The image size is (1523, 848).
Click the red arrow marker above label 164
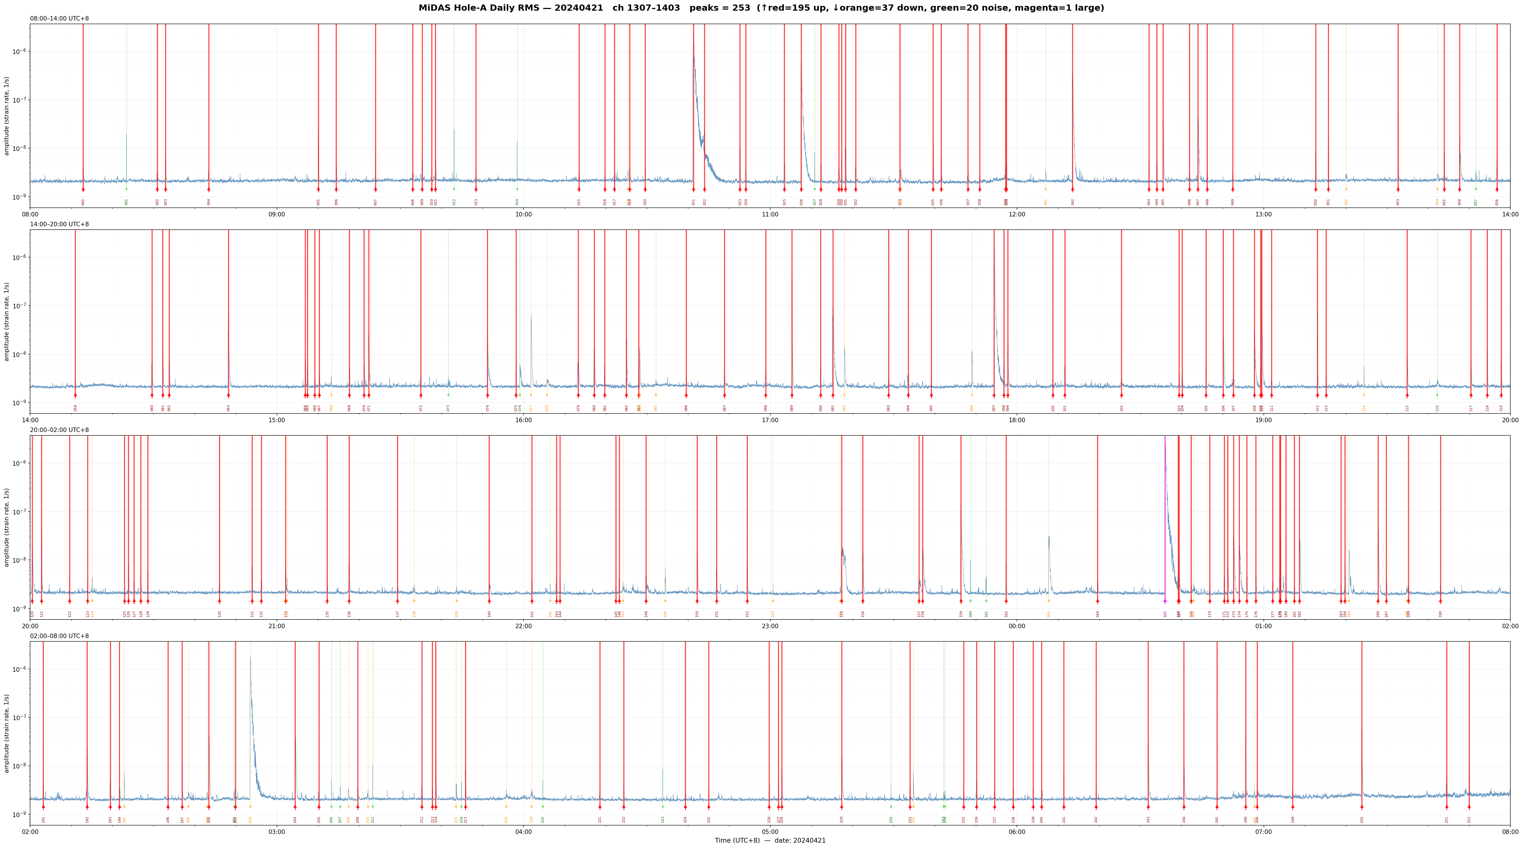[1098, 601]
